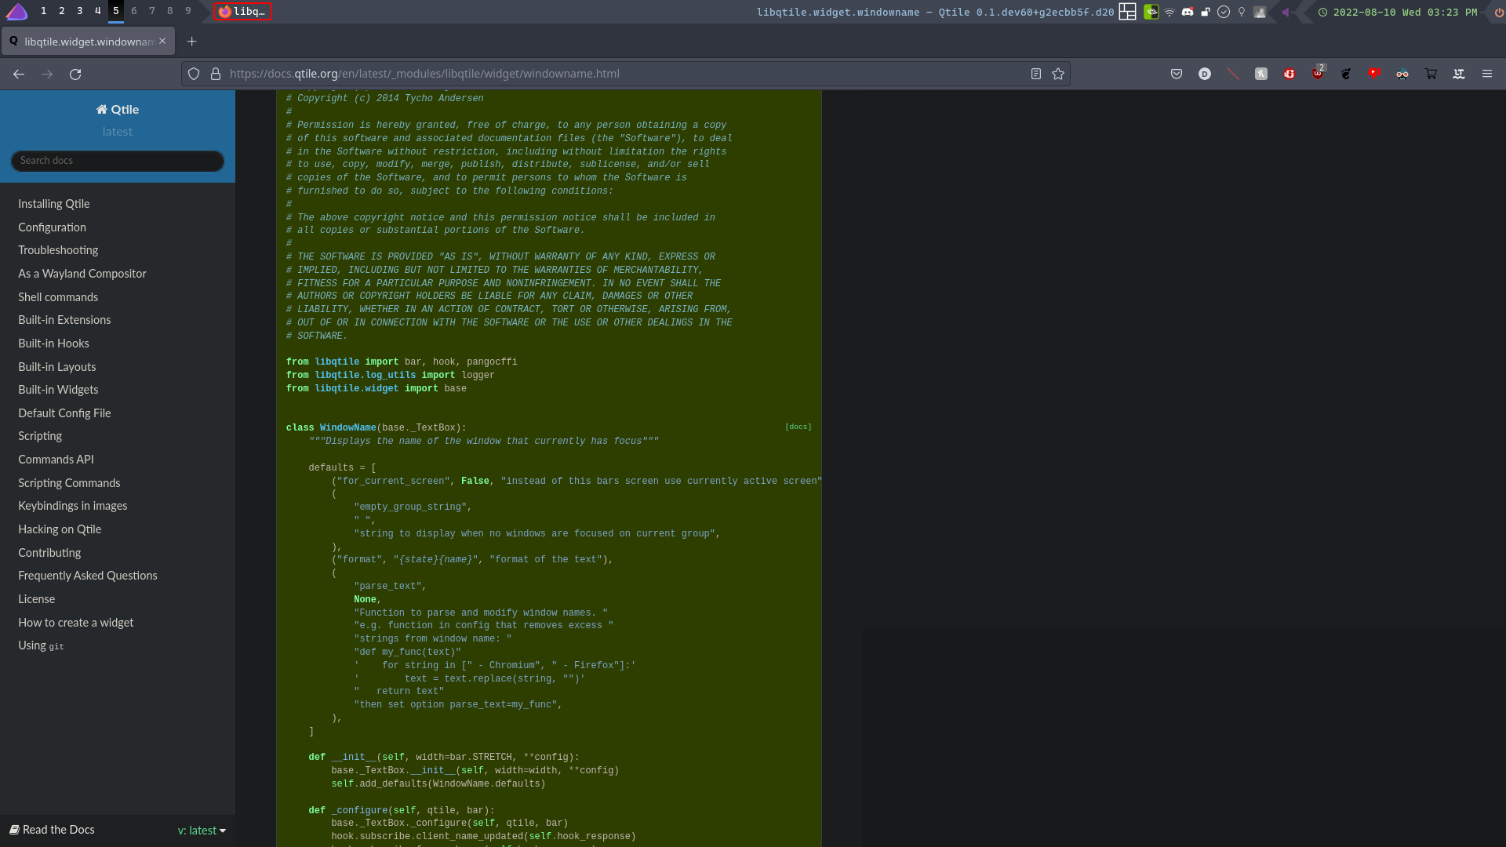Switch to workspace 3
The image size is (1506, 847).
79,11
